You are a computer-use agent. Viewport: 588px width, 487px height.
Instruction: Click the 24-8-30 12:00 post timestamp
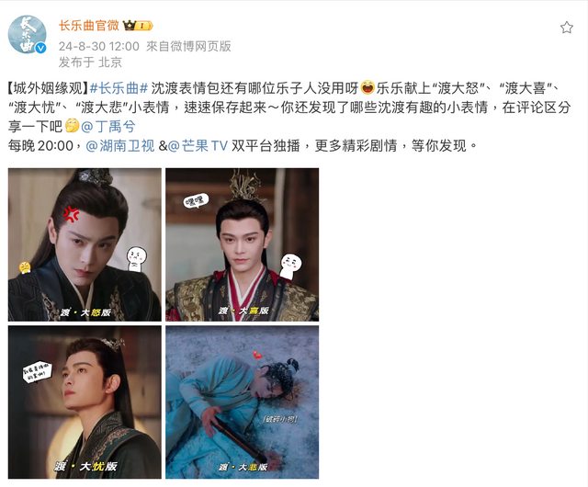[99, 46]
